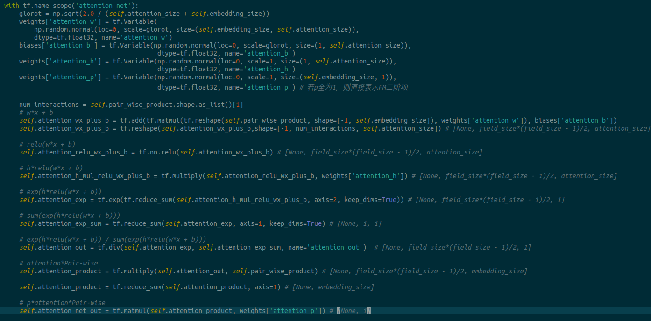Viewport: 651px width, 321px height.
Task: Click the Chinese comment after name='attention_p'
Action: (358, 87)
